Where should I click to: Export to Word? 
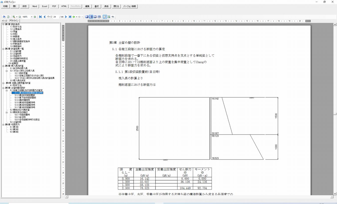[35, 6]
